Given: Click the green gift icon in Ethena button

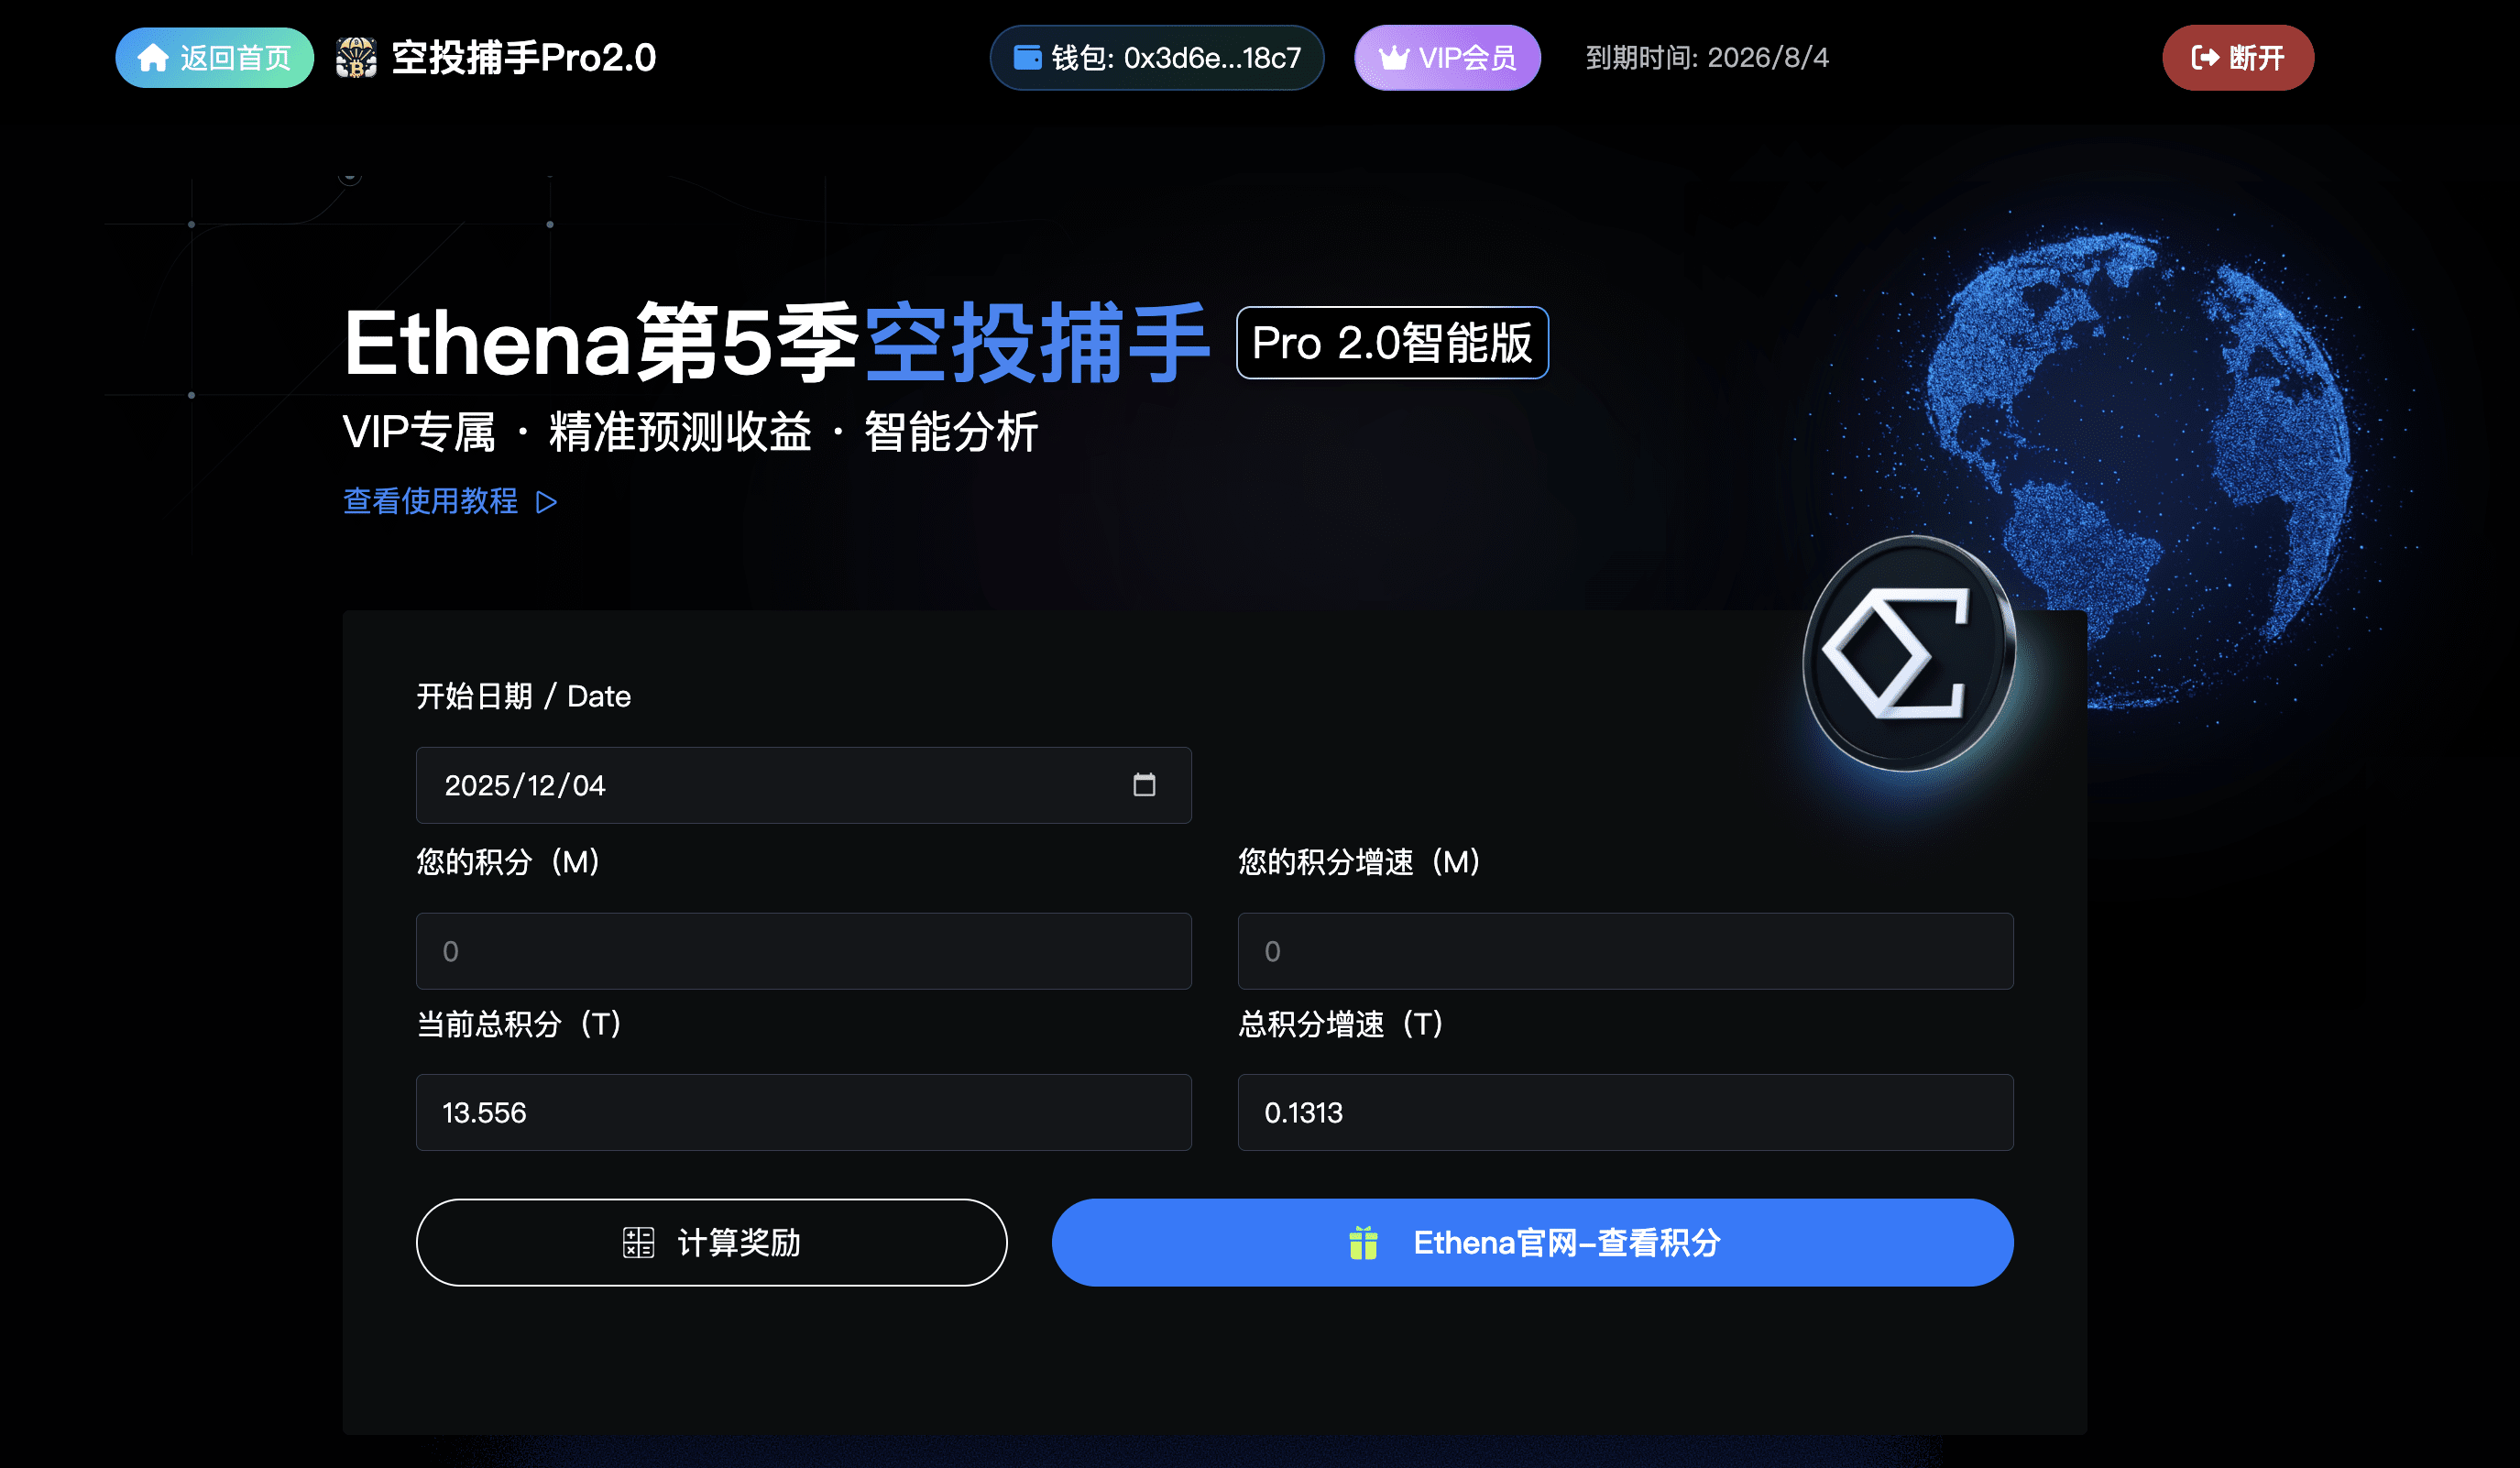Looking at the screenshot, I should coord(1363,1243).
